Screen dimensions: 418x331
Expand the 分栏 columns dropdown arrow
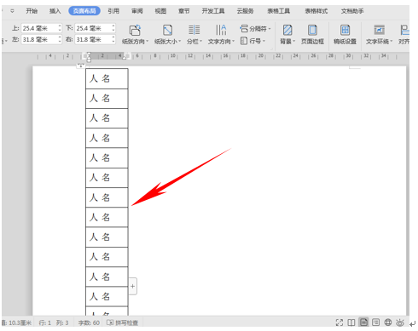[200, 42]
